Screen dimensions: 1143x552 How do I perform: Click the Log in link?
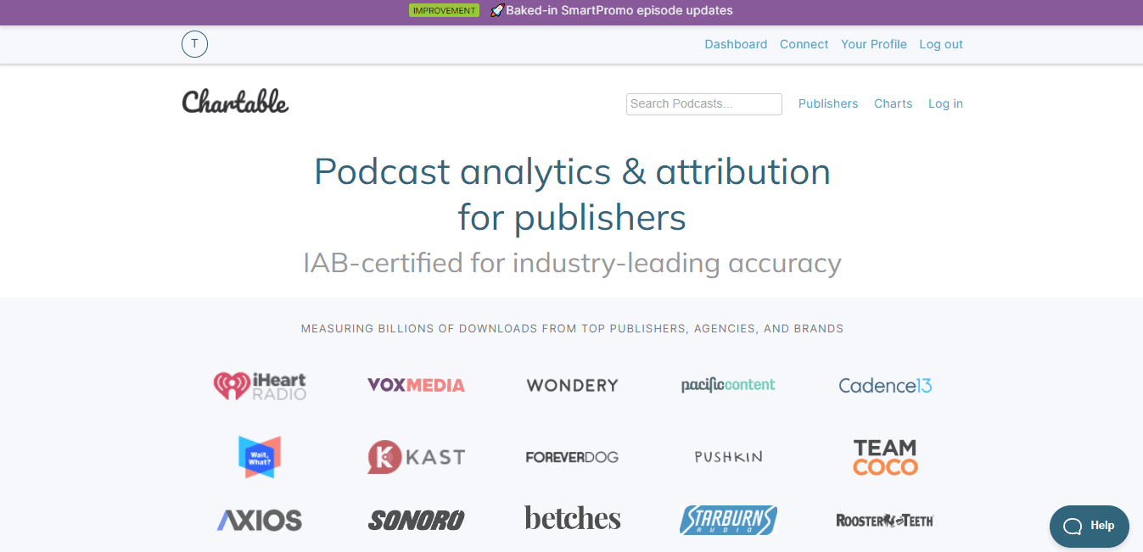[x=945, y=103]
